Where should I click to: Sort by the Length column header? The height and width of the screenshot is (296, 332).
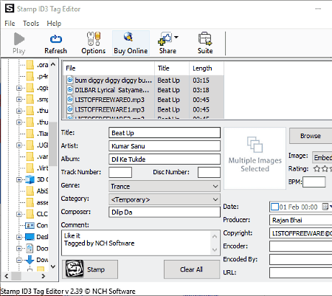[207, 68]
